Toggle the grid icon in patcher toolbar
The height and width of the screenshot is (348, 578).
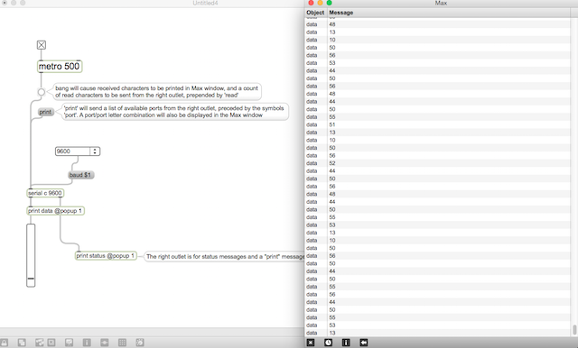(123, 343)
